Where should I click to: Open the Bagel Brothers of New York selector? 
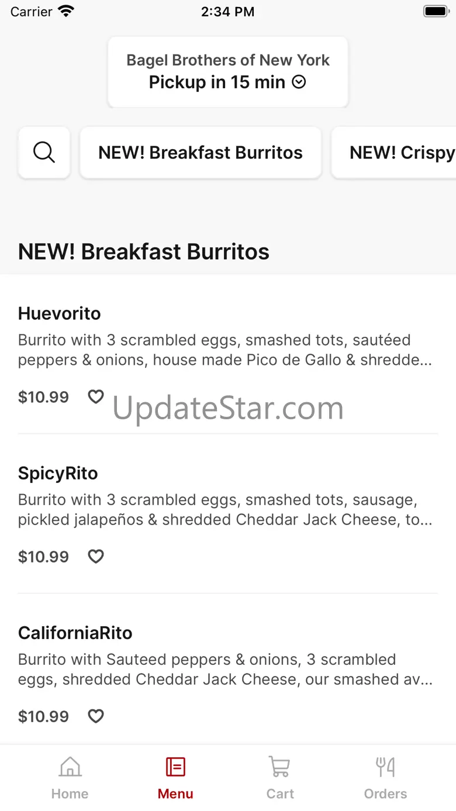[228, 60]
